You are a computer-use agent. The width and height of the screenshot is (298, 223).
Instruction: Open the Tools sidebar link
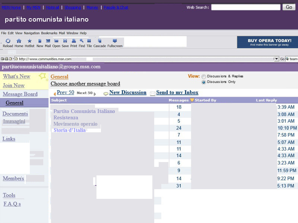(x=9, y=195)
